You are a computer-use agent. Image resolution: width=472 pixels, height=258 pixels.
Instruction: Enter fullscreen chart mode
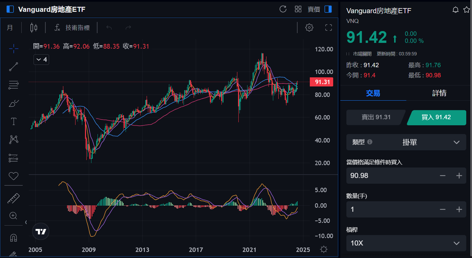[328, 28]
